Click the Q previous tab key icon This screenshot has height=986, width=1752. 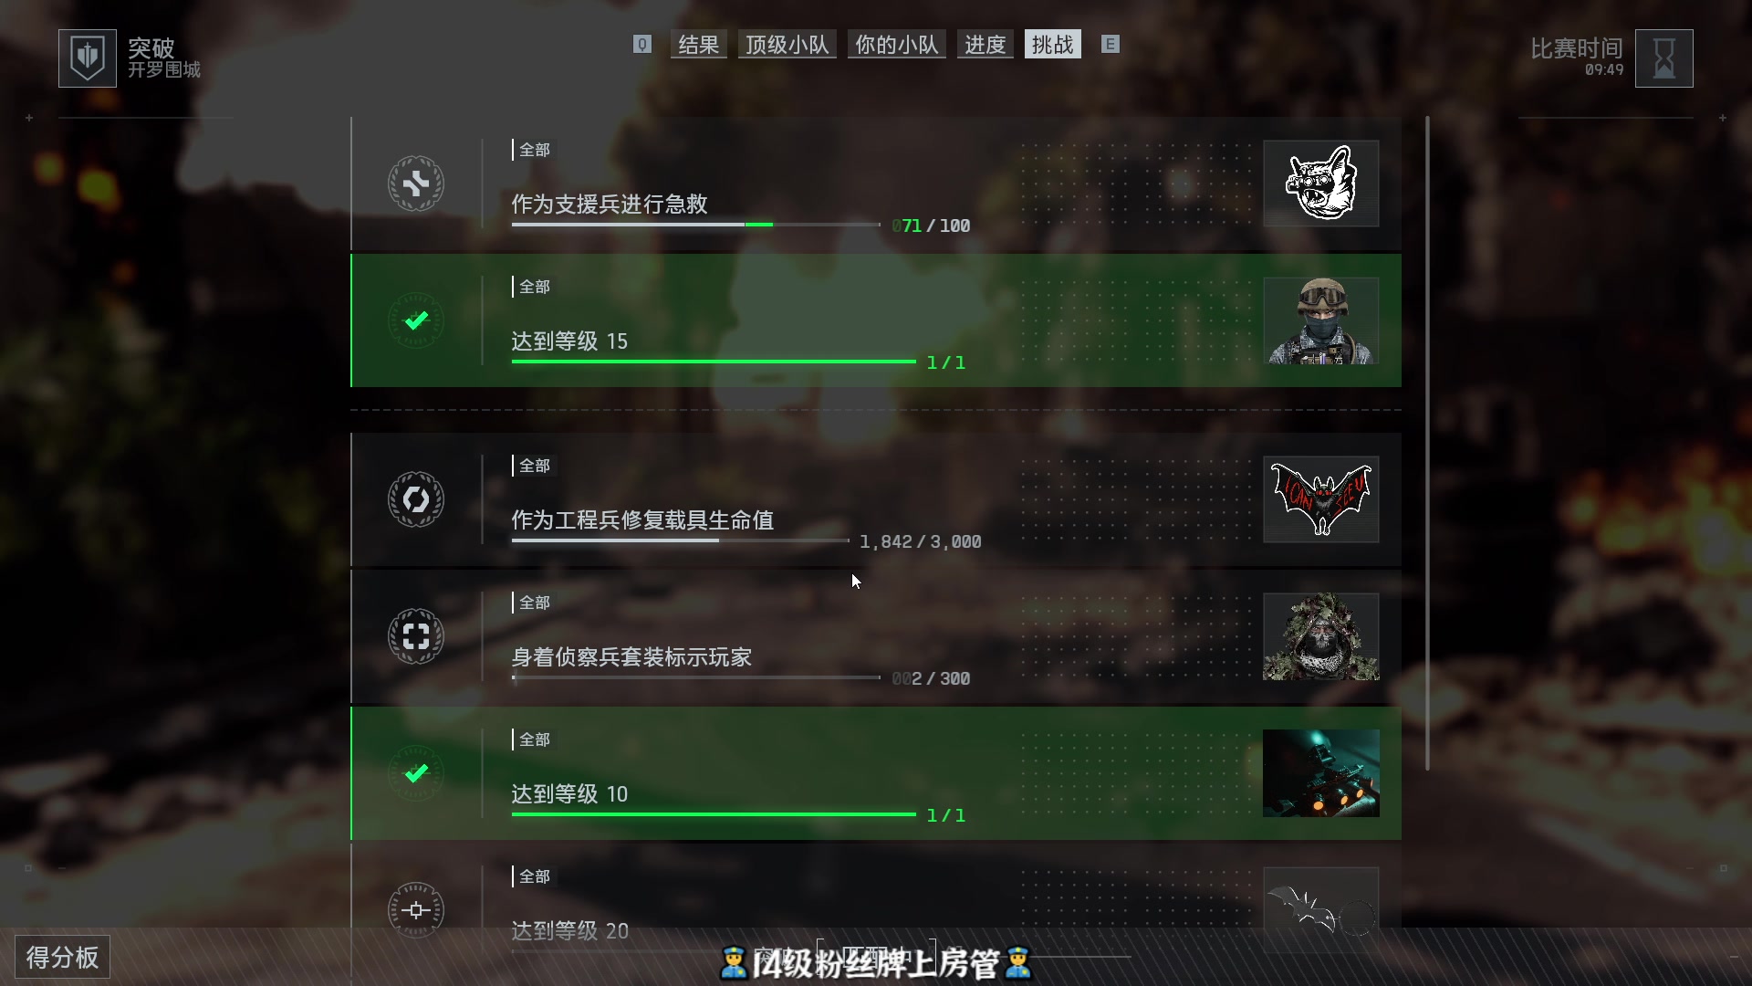coord(642,45)
